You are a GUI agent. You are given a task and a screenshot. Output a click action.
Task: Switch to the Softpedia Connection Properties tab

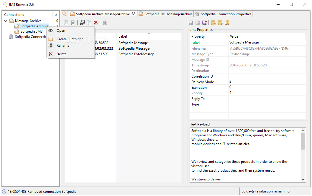pyautogui.click(x=223, y=14)
